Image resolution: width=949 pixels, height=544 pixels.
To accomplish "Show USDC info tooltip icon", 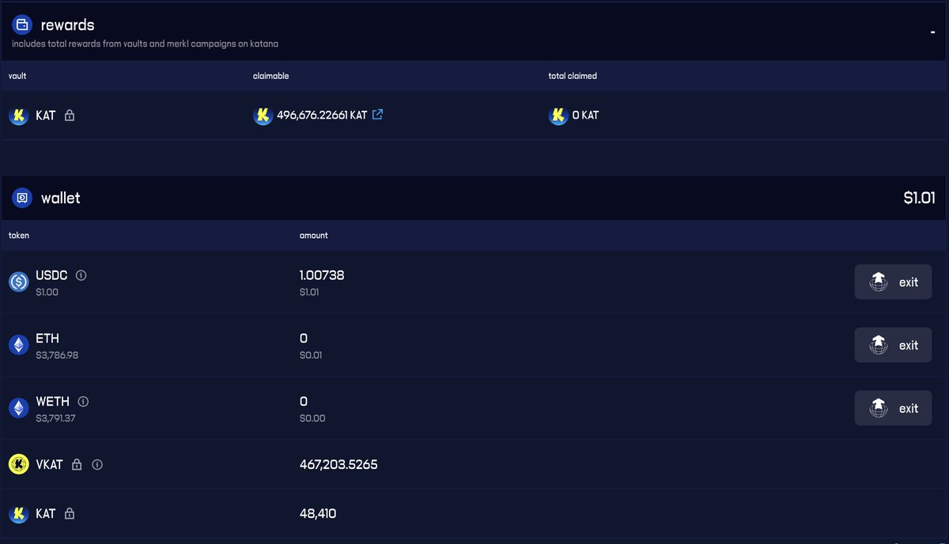I will [81, 275].
